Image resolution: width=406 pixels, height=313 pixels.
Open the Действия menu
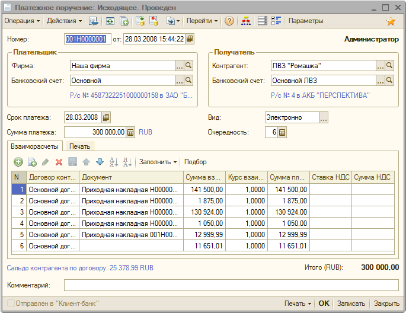tap(64, 21)
